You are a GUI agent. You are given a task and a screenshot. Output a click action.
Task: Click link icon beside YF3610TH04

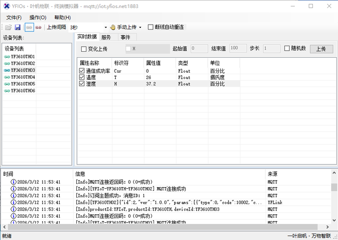click(7, 77)
